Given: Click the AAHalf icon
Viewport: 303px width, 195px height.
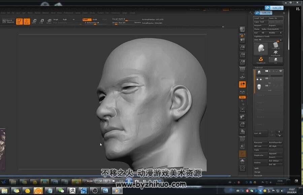Looking at the screenshot, I should pyautogui.click(x=242, y=62).
